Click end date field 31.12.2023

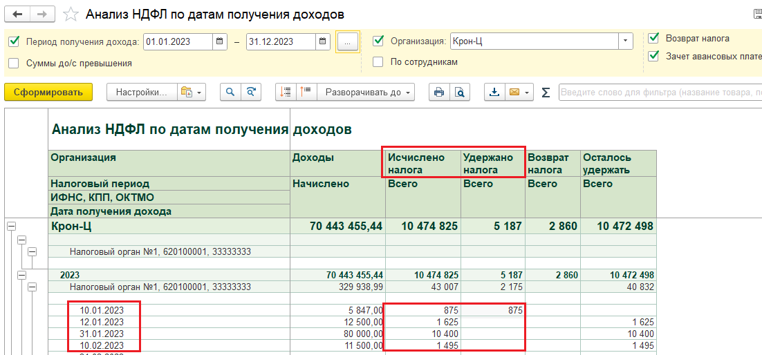(281, 41)
